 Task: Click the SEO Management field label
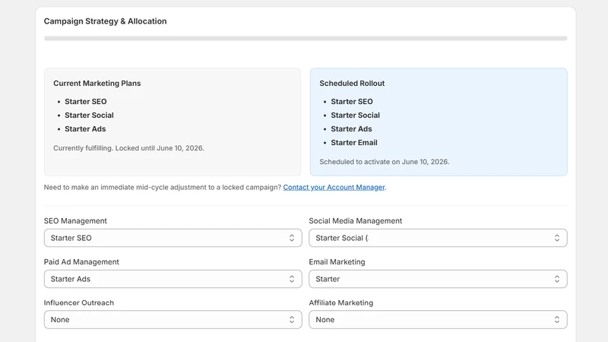pyautogui.click(x=75, y=220)
